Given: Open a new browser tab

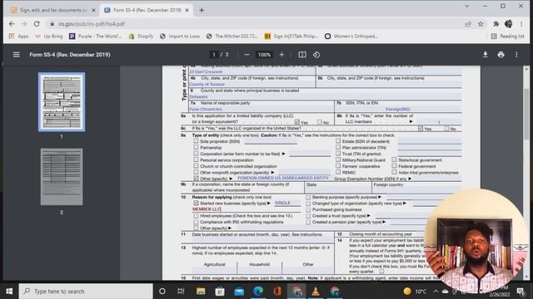Looking at the screenshot, I should 202,10.
